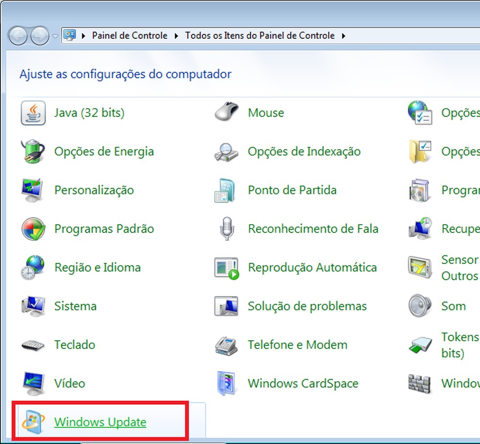The width and height of the screenshot is (480, 444).
Task: Open Java (32 bits) settings icon
Action: coord(33,113)
